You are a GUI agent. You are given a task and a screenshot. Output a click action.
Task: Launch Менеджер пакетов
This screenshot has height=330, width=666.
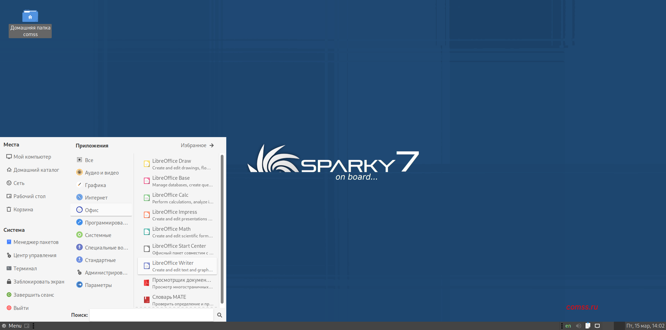(x=33, y=242)
